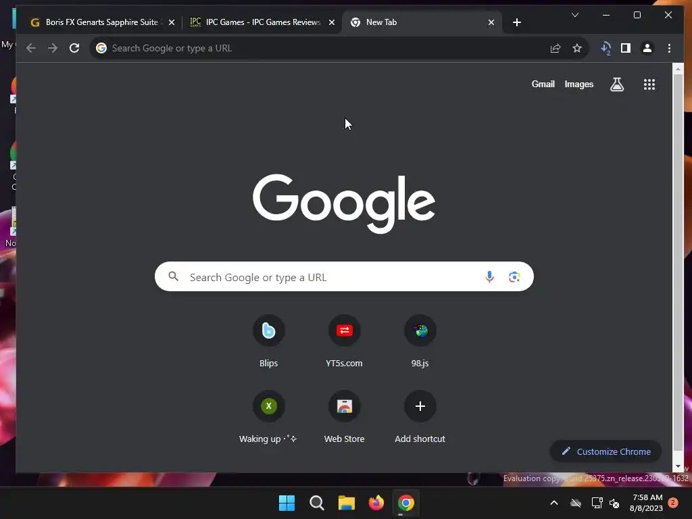Viewport: 692px width, 519px height.
Task: Open the YT5s.com shortcut
Action: coord(344,341)
